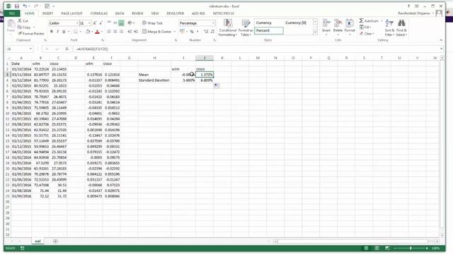The image size is (453, 254).
Task: Save the workbook via quick access icon
Action: click(x=17, y=6)
